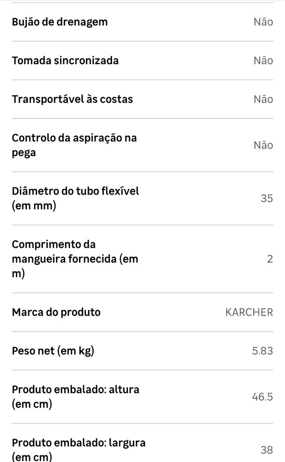Click the hose length value 2
This screenshot has width=285, height=462.
click(270, 259)
